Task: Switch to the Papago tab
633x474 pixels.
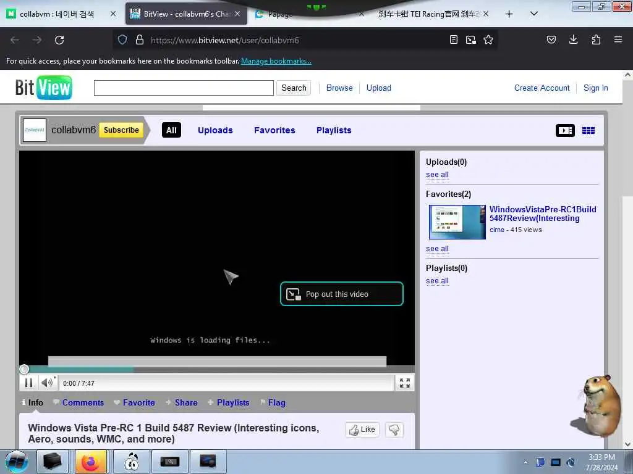Action: (x=279, y=15)
